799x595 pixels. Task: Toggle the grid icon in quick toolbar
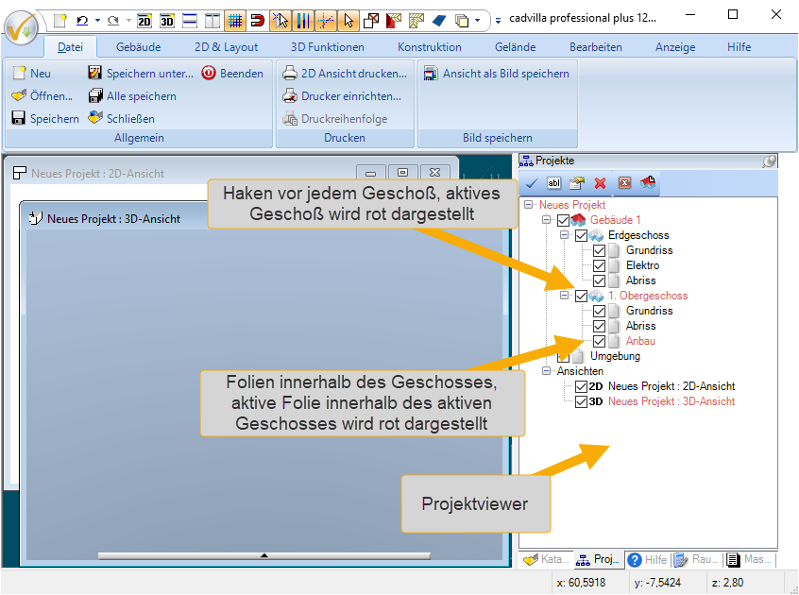click(235, 20)
